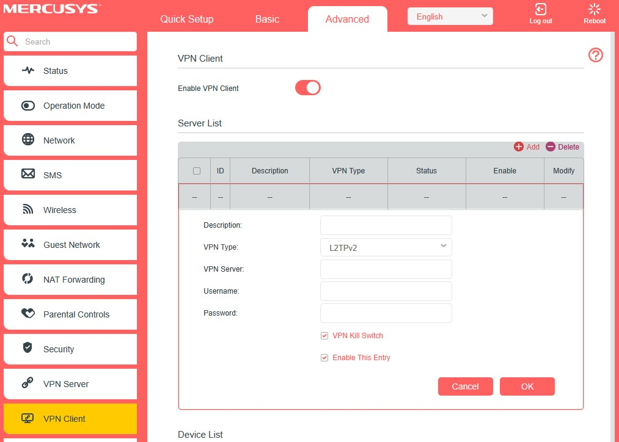The width and height of the screenshot is (619, 442).
Task: Switch to the Quick Setup tab
Action: point(186,19)
